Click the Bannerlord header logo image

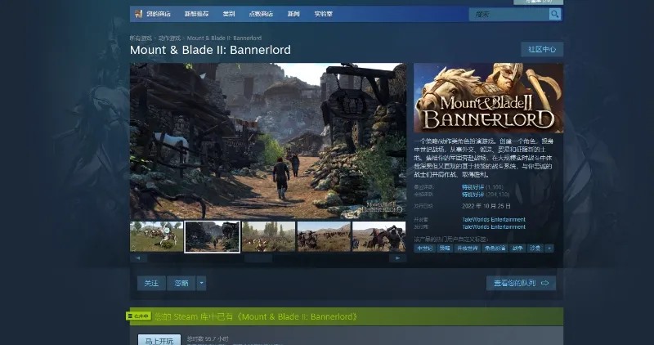488,98
